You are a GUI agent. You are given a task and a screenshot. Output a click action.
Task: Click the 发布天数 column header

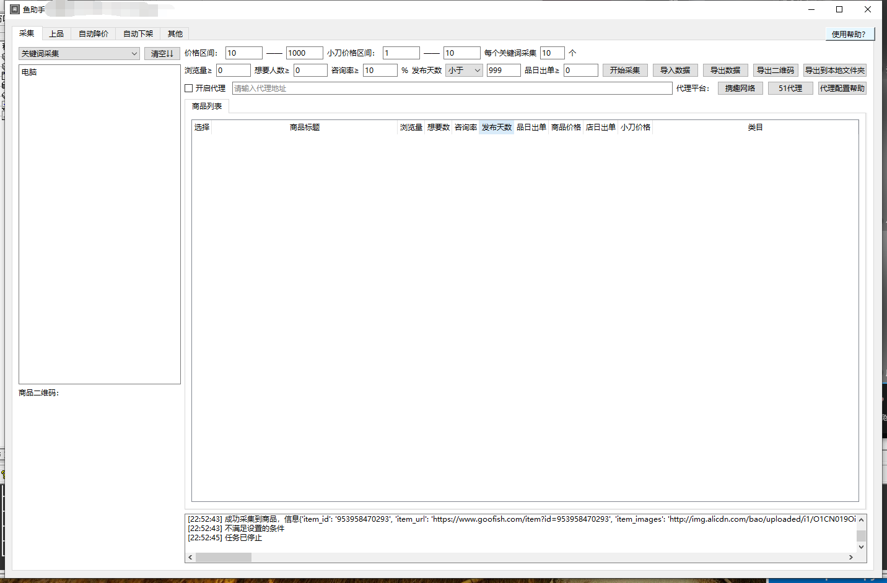(496, 127)
